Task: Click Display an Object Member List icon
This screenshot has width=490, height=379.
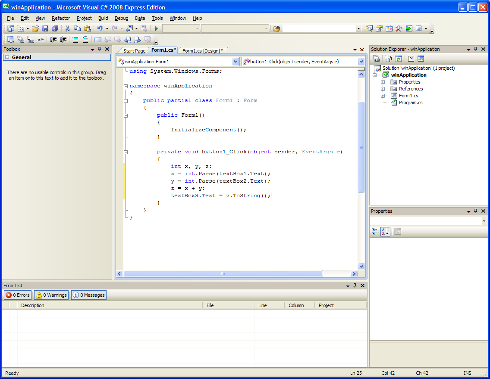Action: (11, 40)
